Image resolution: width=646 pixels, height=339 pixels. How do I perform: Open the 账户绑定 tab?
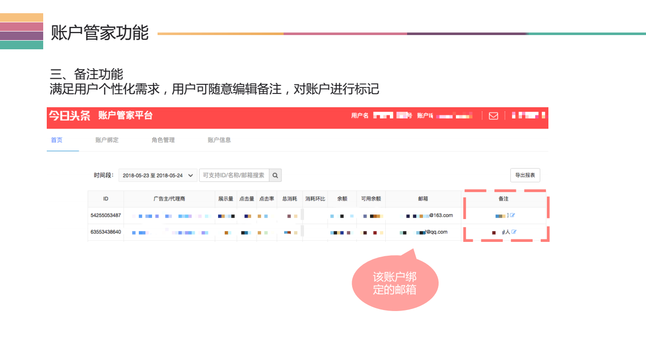coord(108,140)
